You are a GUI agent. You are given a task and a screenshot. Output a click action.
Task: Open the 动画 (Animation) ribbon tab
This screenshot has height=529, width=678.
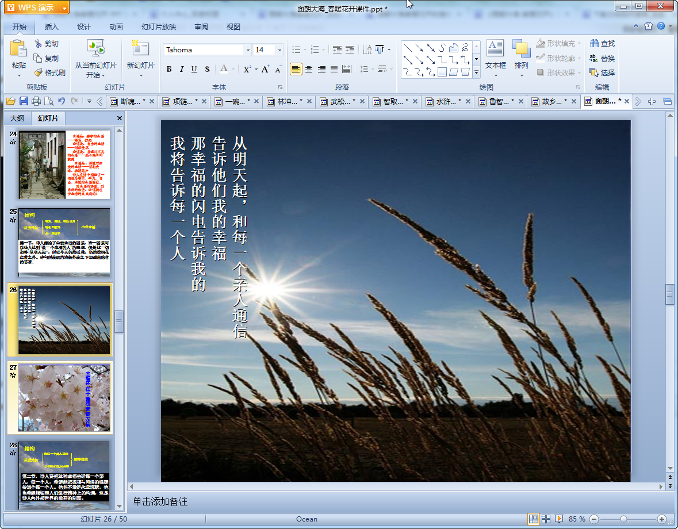point(116,27)
